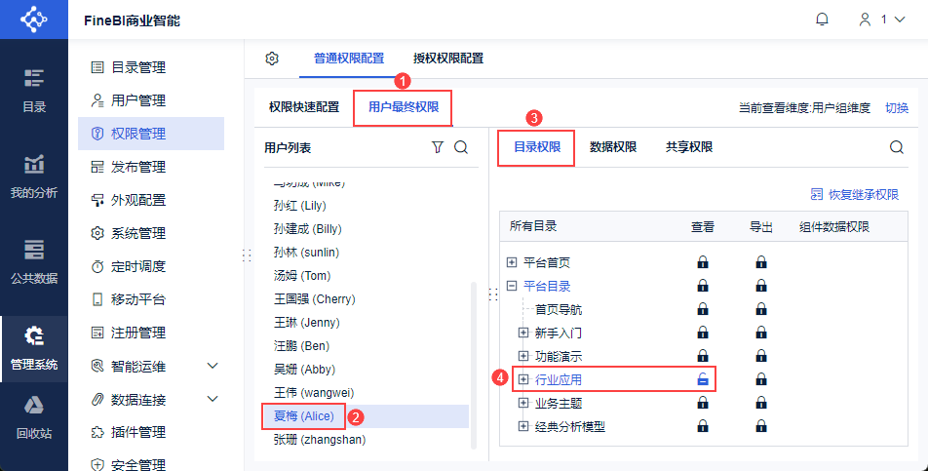The image size is (928, 471).
Task: Expand the 平台首页 tree node
Action: [x=512, y=262]
